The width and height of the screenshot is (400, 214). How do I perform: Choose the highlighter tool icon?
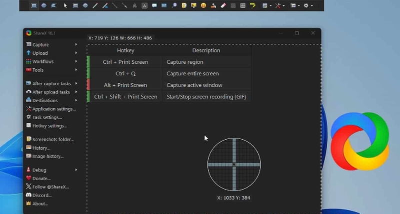pyautogui.click(x=252, y=5)
